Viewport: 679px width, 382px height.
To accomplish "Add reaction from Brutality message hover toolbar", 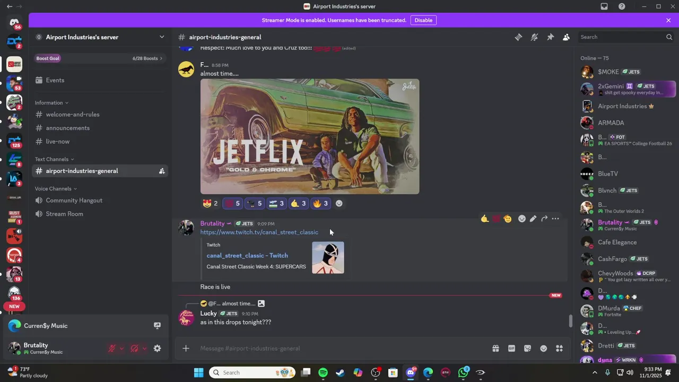I will pyautogui.click(x=521, y=219).
